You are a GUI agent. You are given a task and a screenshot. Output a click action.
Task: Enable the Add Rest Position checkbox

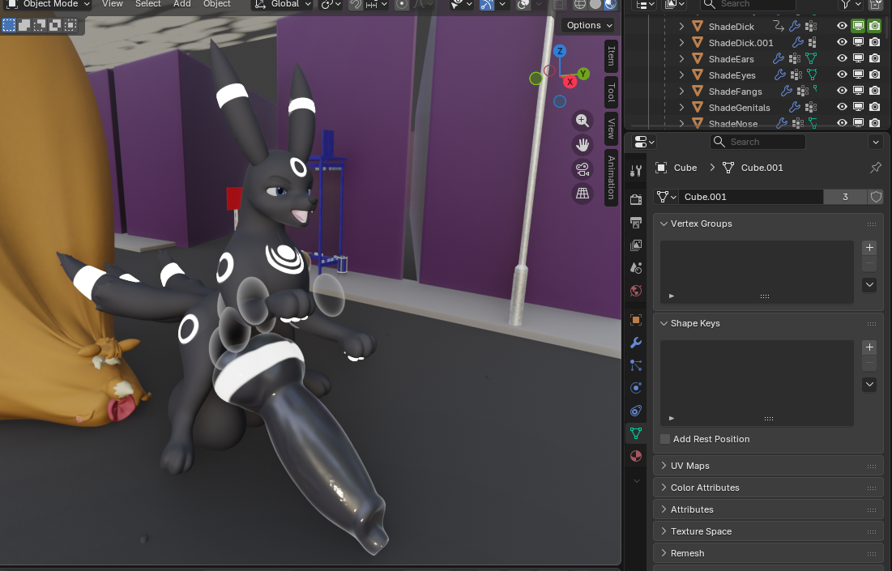tap(665, 439)
